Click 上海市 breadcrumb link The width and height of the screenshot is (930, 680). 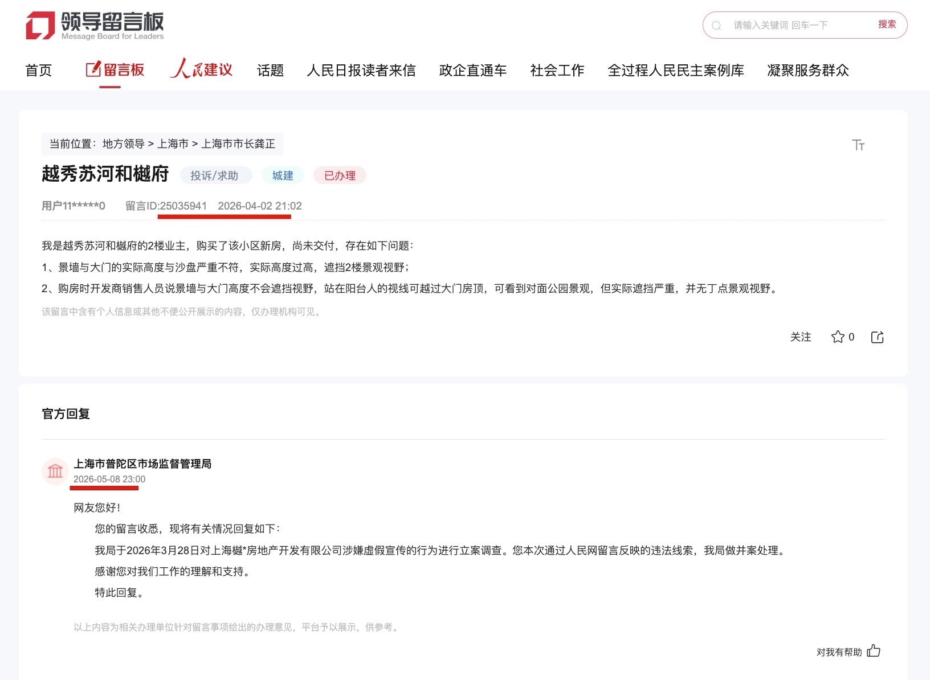173,144
